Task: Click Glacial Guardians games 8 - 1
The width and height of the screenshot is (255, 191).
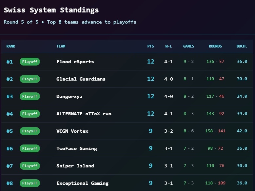Action: point(189,79)
